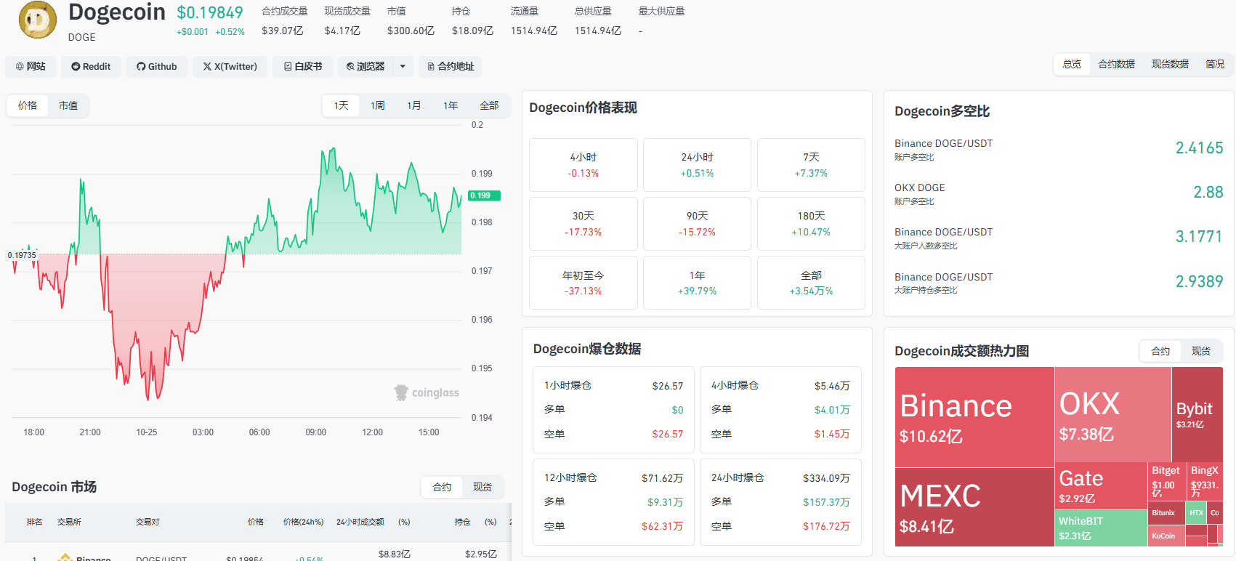Image resolution: width=1236 pixels, height=561 pixels.
Task: Click the BingX heatmap block
Action: 1205,481
